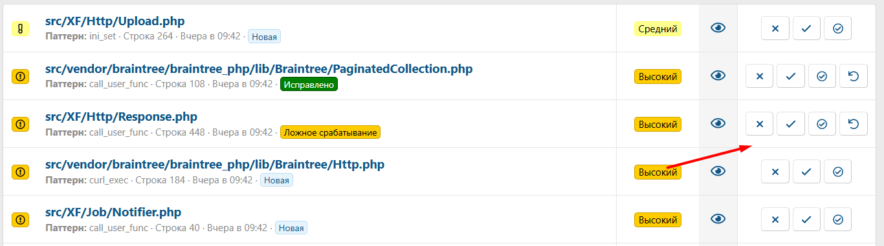Screen dimensions: 884x246
Task: Click the checkmark icon for Upload.php row
Action: pyautogui.click(x=806, y=28)
